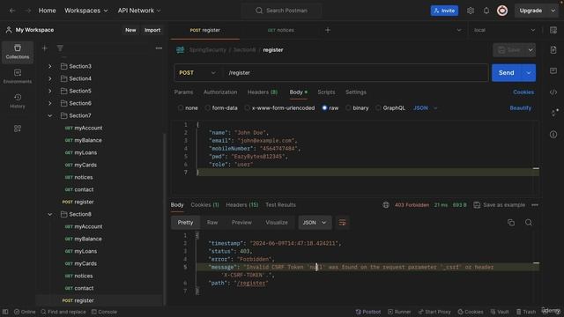Open the local environment dropdown
The height and width of the screenshot is (317, 564).
[x=504, y=30]
